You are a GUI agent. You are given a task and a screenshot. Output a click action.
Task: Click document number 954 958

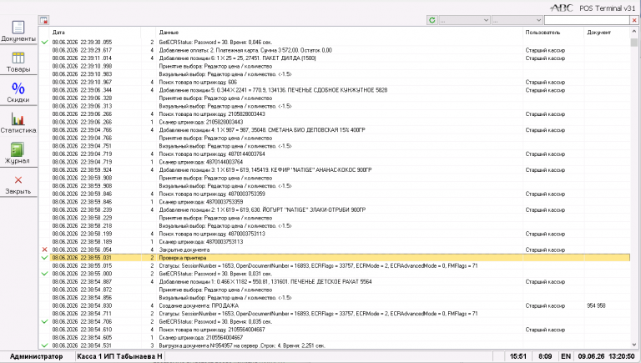(596, 305)
